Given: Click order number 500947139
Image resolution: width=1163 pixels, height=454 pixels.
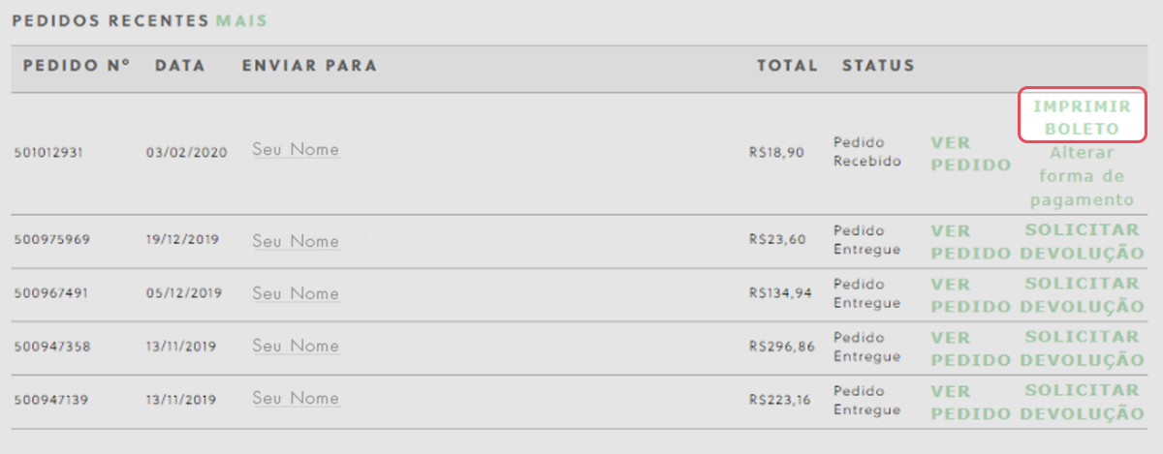Looking at the screenshot, I should click(52, 399).
